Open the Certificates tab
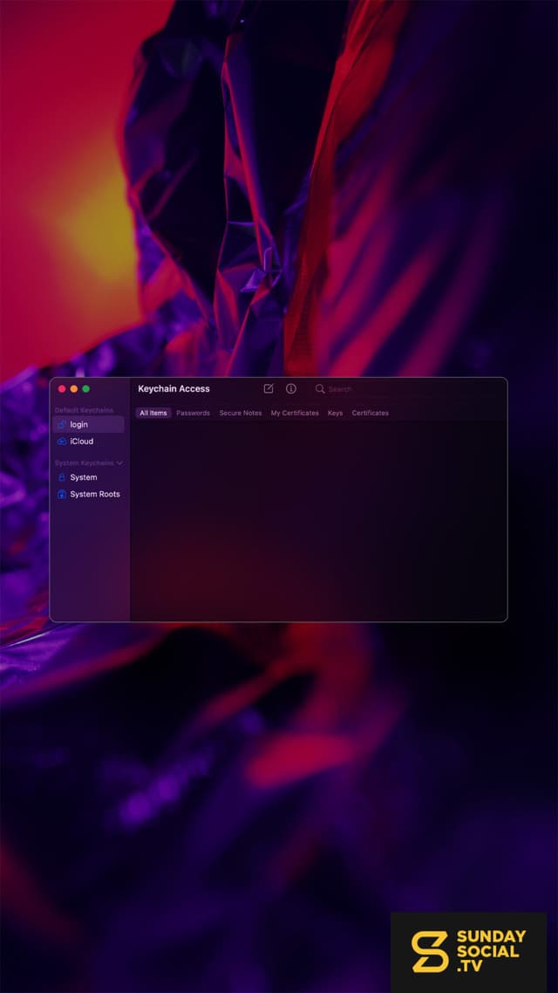Viewport: 558px width, 993px height. pyautogui.click(x=370, y=413)
